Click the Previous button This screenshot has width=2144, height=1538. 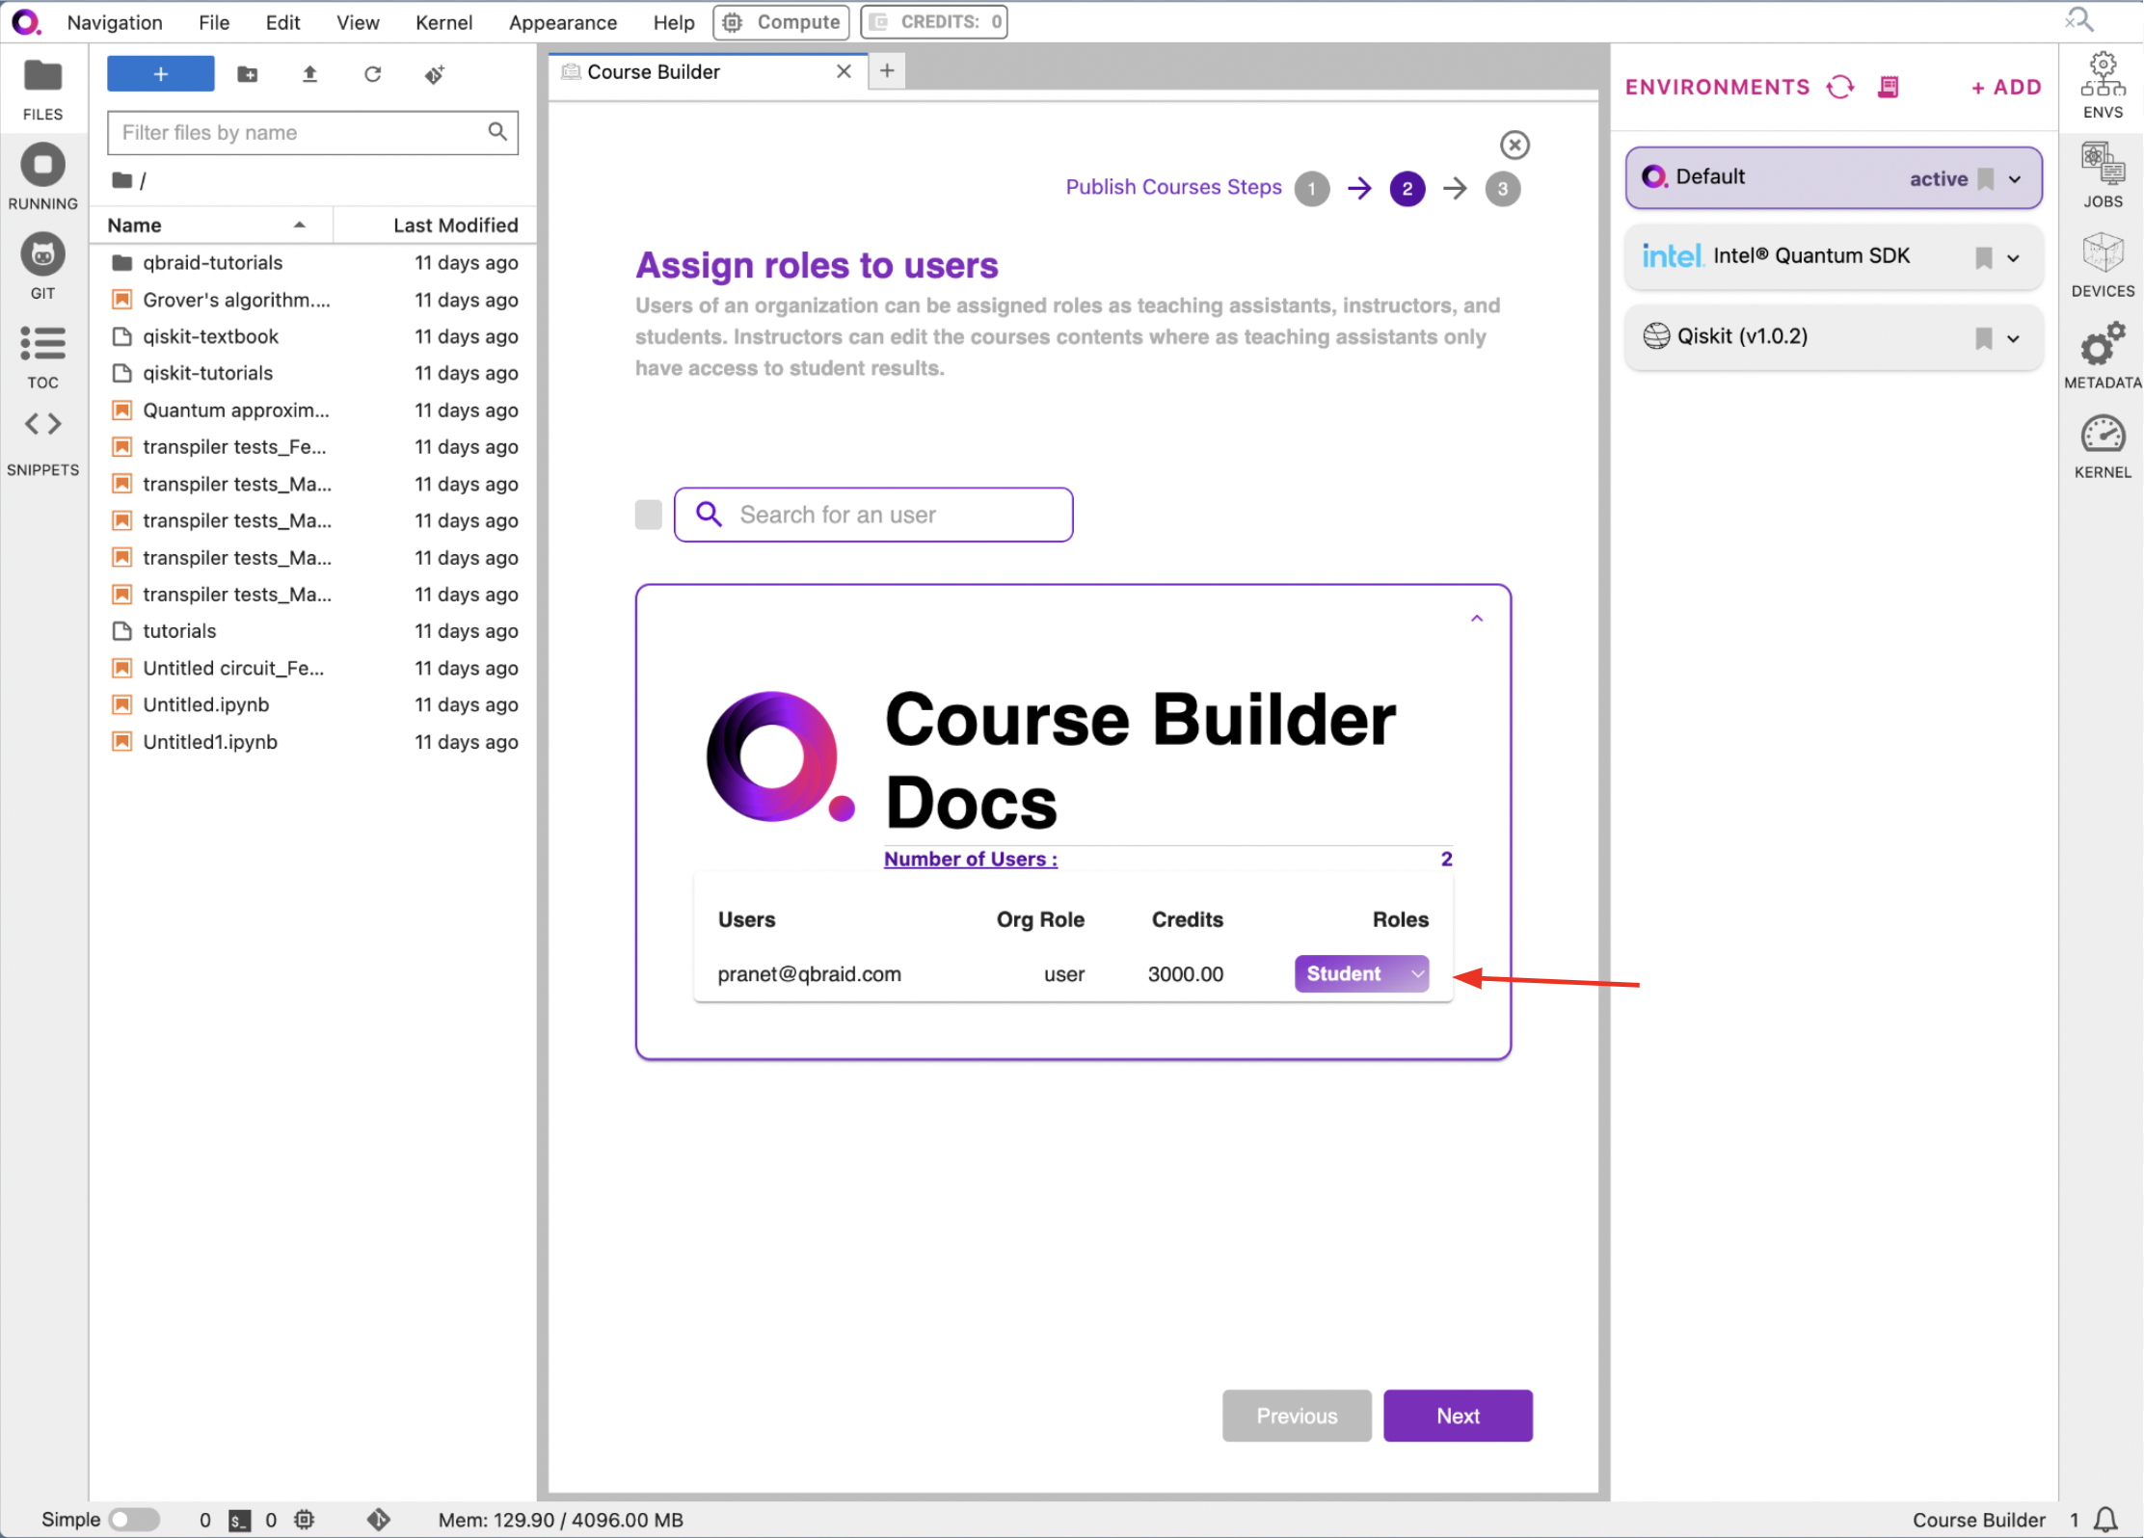point(1297,1415)
